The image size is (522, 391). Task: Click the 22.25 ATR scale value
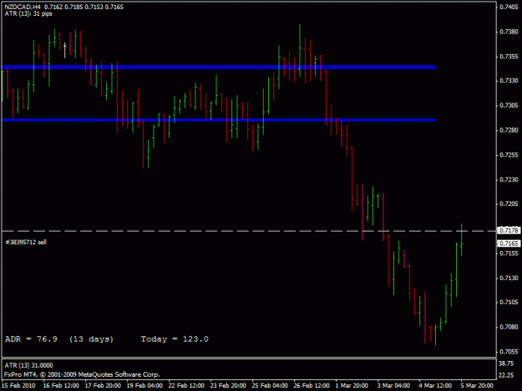pyautogui.click(x=505, y=375)
